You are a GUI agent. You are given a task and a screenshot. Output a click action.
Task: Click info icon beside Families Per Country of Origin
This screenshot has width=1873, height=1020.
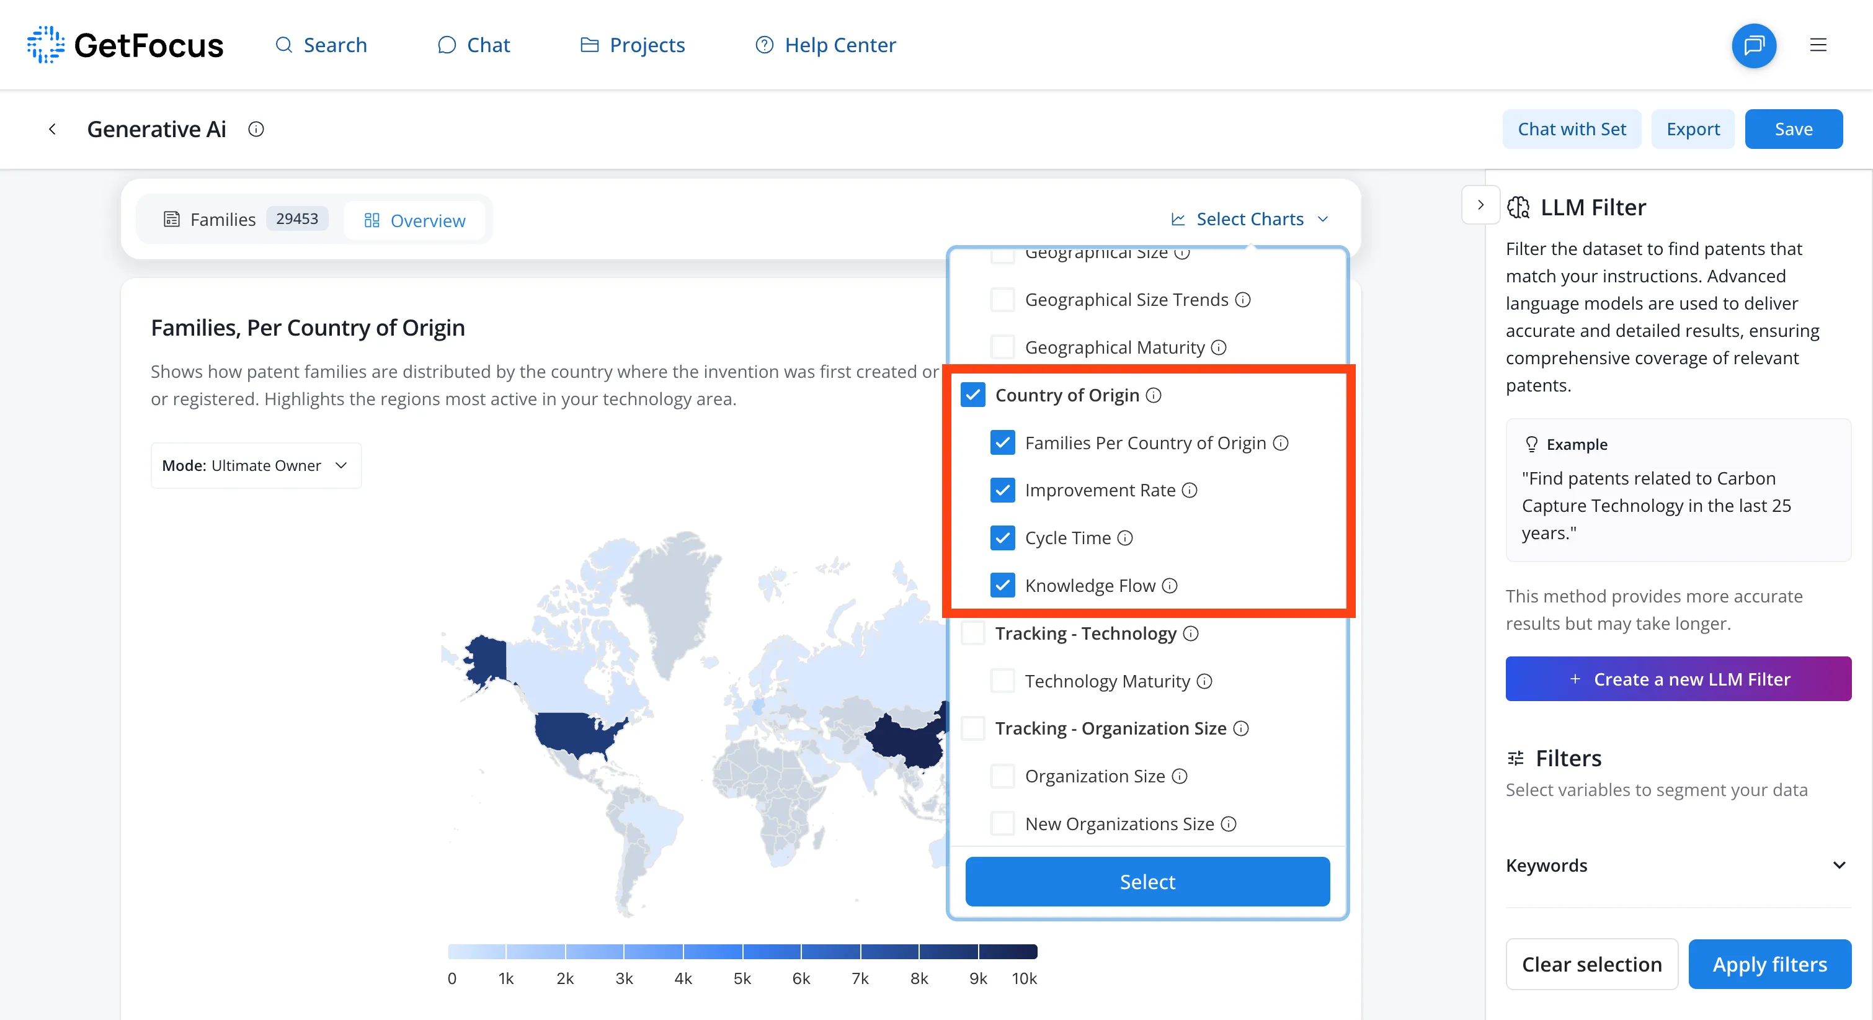1281,443
